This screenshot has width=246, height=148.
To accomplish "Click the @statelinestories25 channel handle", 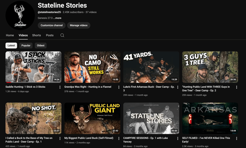I will [49, 12].
